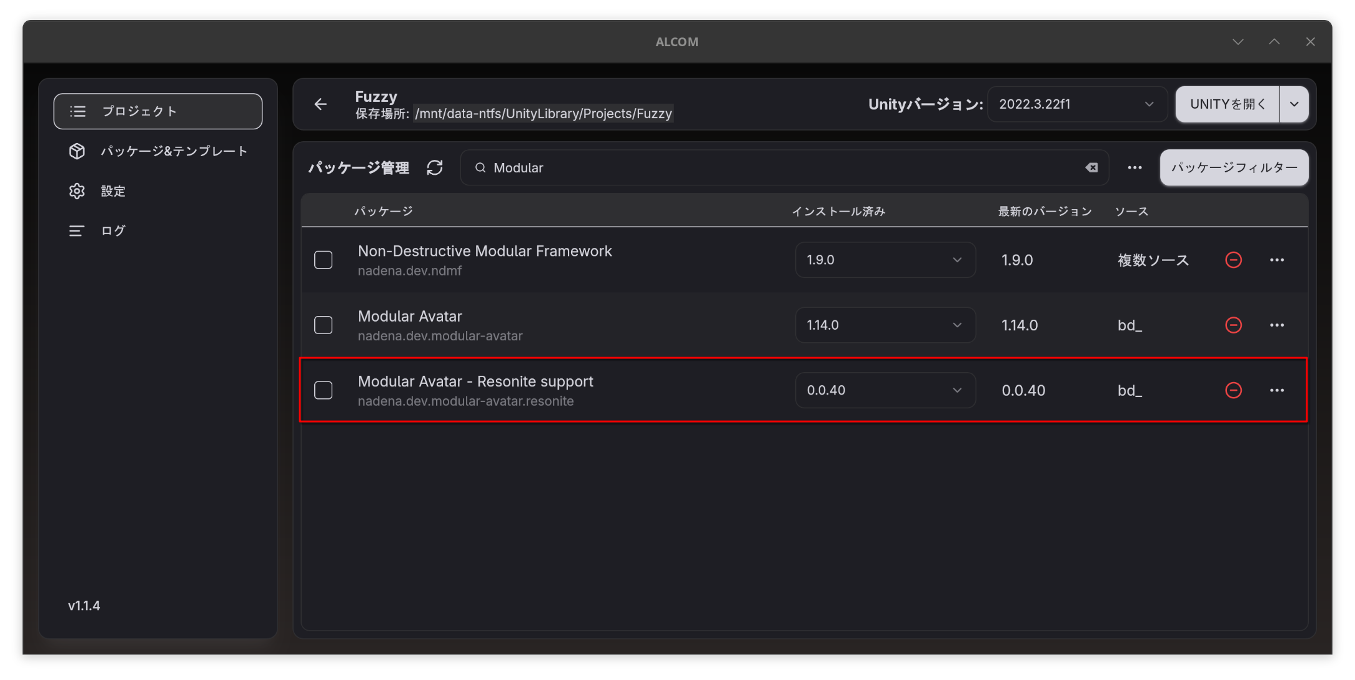Open the ログ (log) page

112,230
